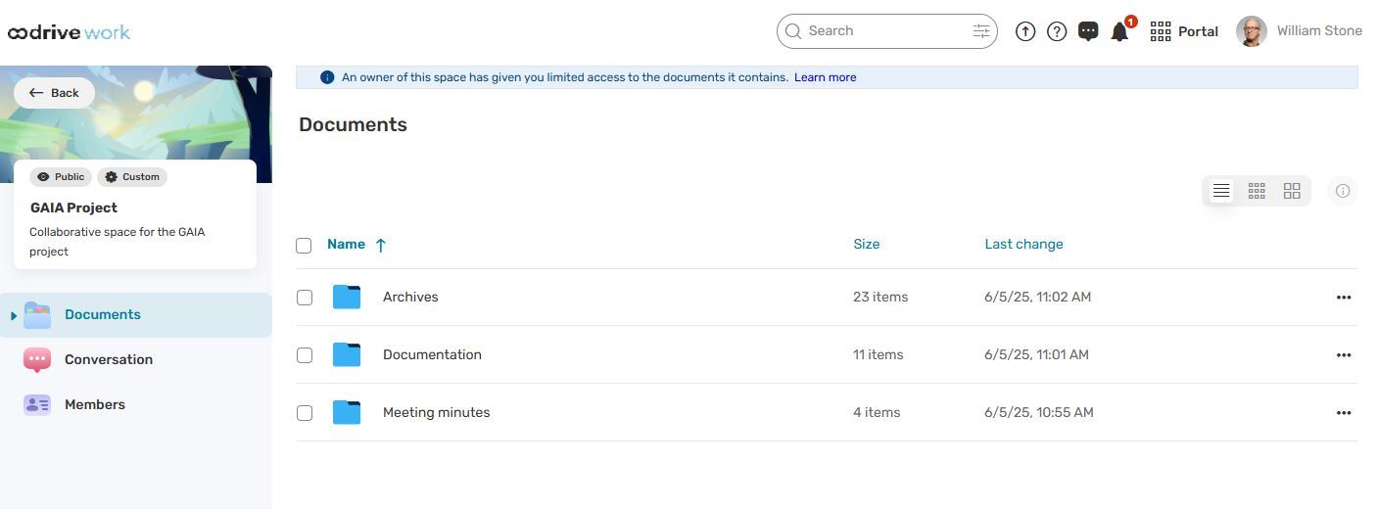Switch to large grid view
This screenshot has width=1377, height=509.
[x=1292, y=191]
